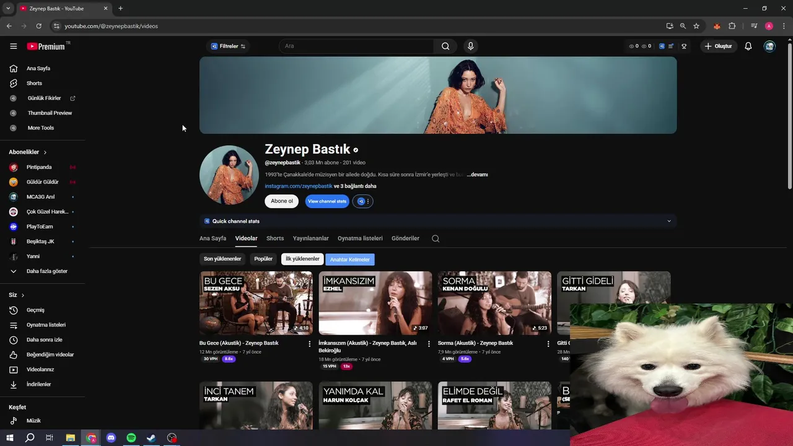Open MetaMask fox extension
The width and height of the screenshot is (793, 446).
tap(717, 26)
